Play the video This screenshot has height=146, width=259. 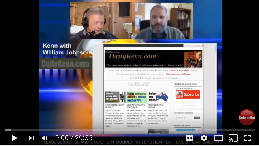15,138
